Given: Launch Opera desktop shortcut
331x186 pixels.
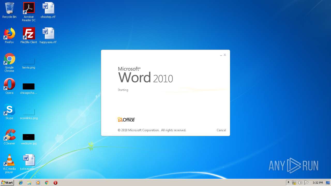Looking at the screenshot, I should tap(9, 86).
